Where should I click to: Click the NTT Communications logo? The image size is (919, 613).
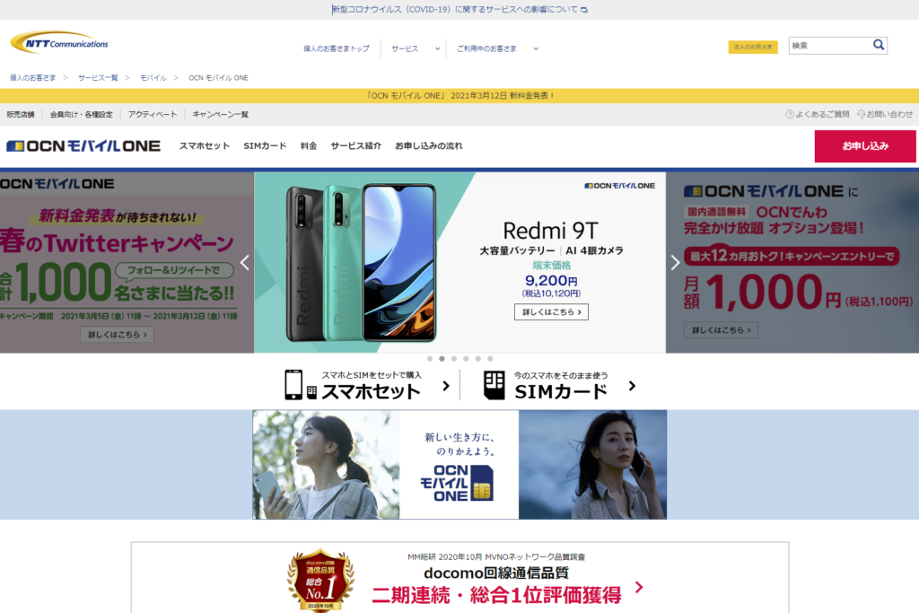pos(59,42)
